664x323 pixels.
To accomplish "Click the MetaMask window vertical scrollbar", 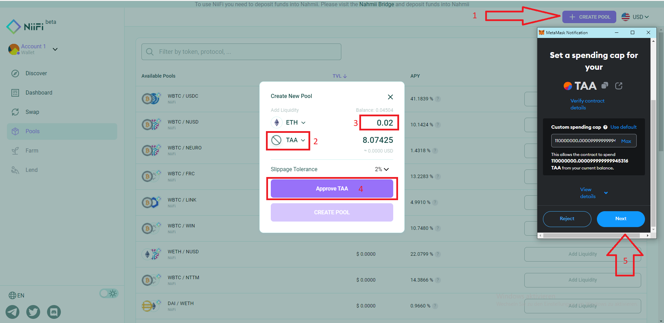I will (653, 164).
